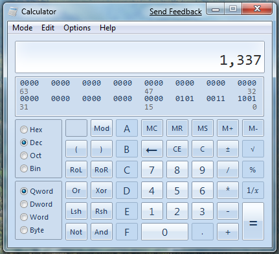Viewport: 279px width, 254px height.
Task: Click the number 9 button
Action: point(203,170)
